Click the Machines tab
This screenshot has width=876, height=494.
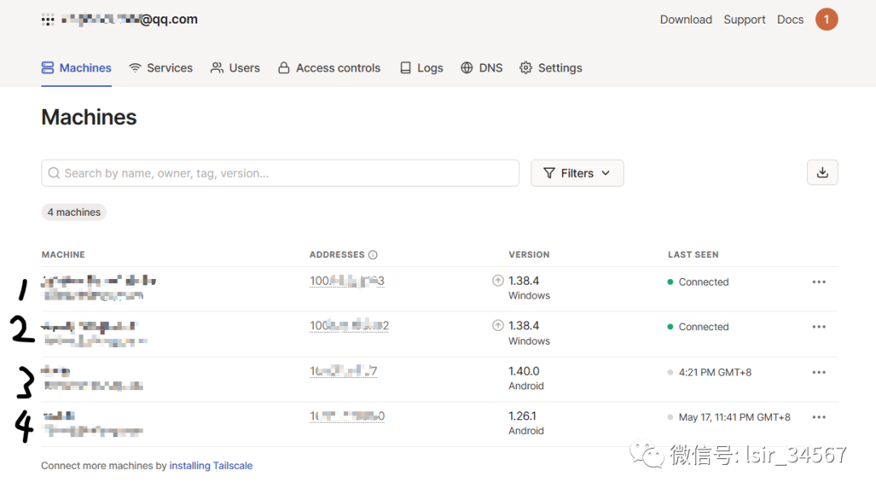click(76, 68)
